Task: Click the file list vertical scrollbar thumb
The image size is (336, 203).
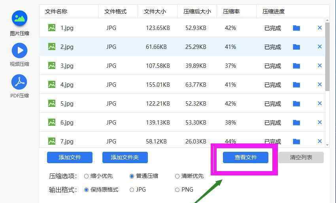Action: coord(327,57)
